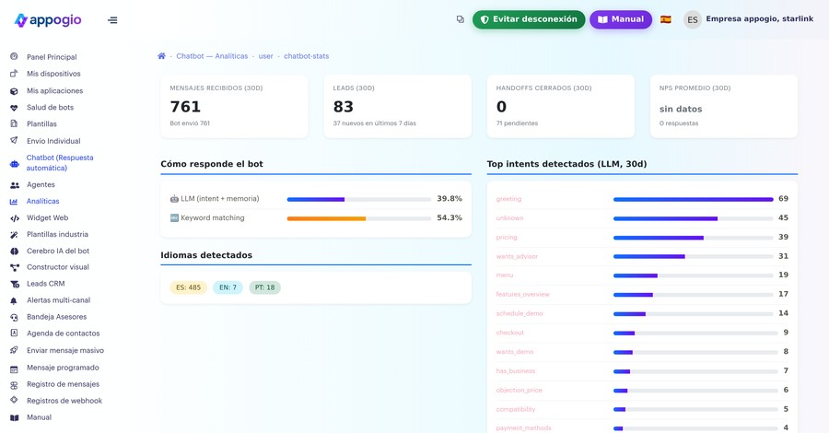This screenshot has height=433, width=829.
Task: Click the Leads 83 stat card
Action: [398, 106]
